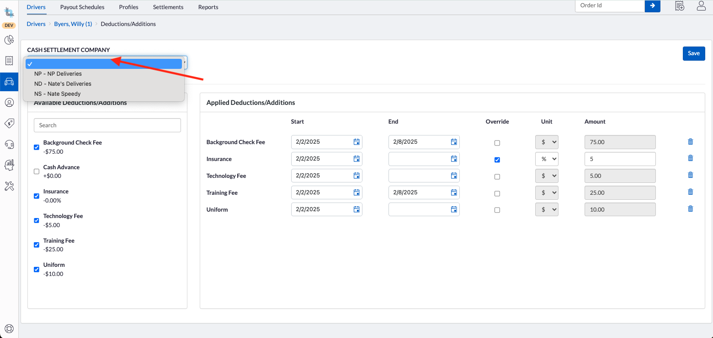The image size is (713, 338).
Task: Delete the Training Fee row
Action: coord(691,192)
